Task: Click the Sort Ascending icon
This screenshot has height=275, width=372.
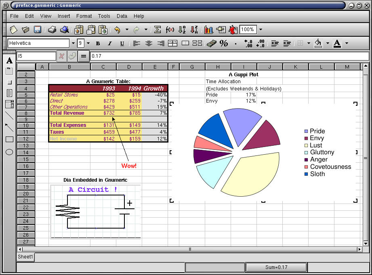Action: click(x=182, y=29)
